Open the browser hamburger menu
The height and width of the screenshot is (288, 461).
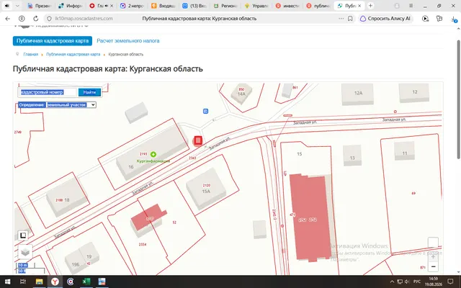point(411,6)
